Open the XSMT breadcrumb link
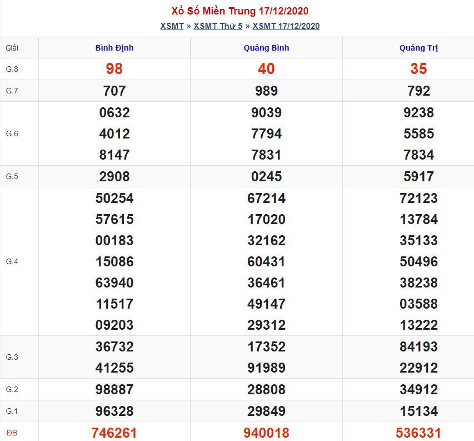Screen dimensions: 474x441 (172, 26)
